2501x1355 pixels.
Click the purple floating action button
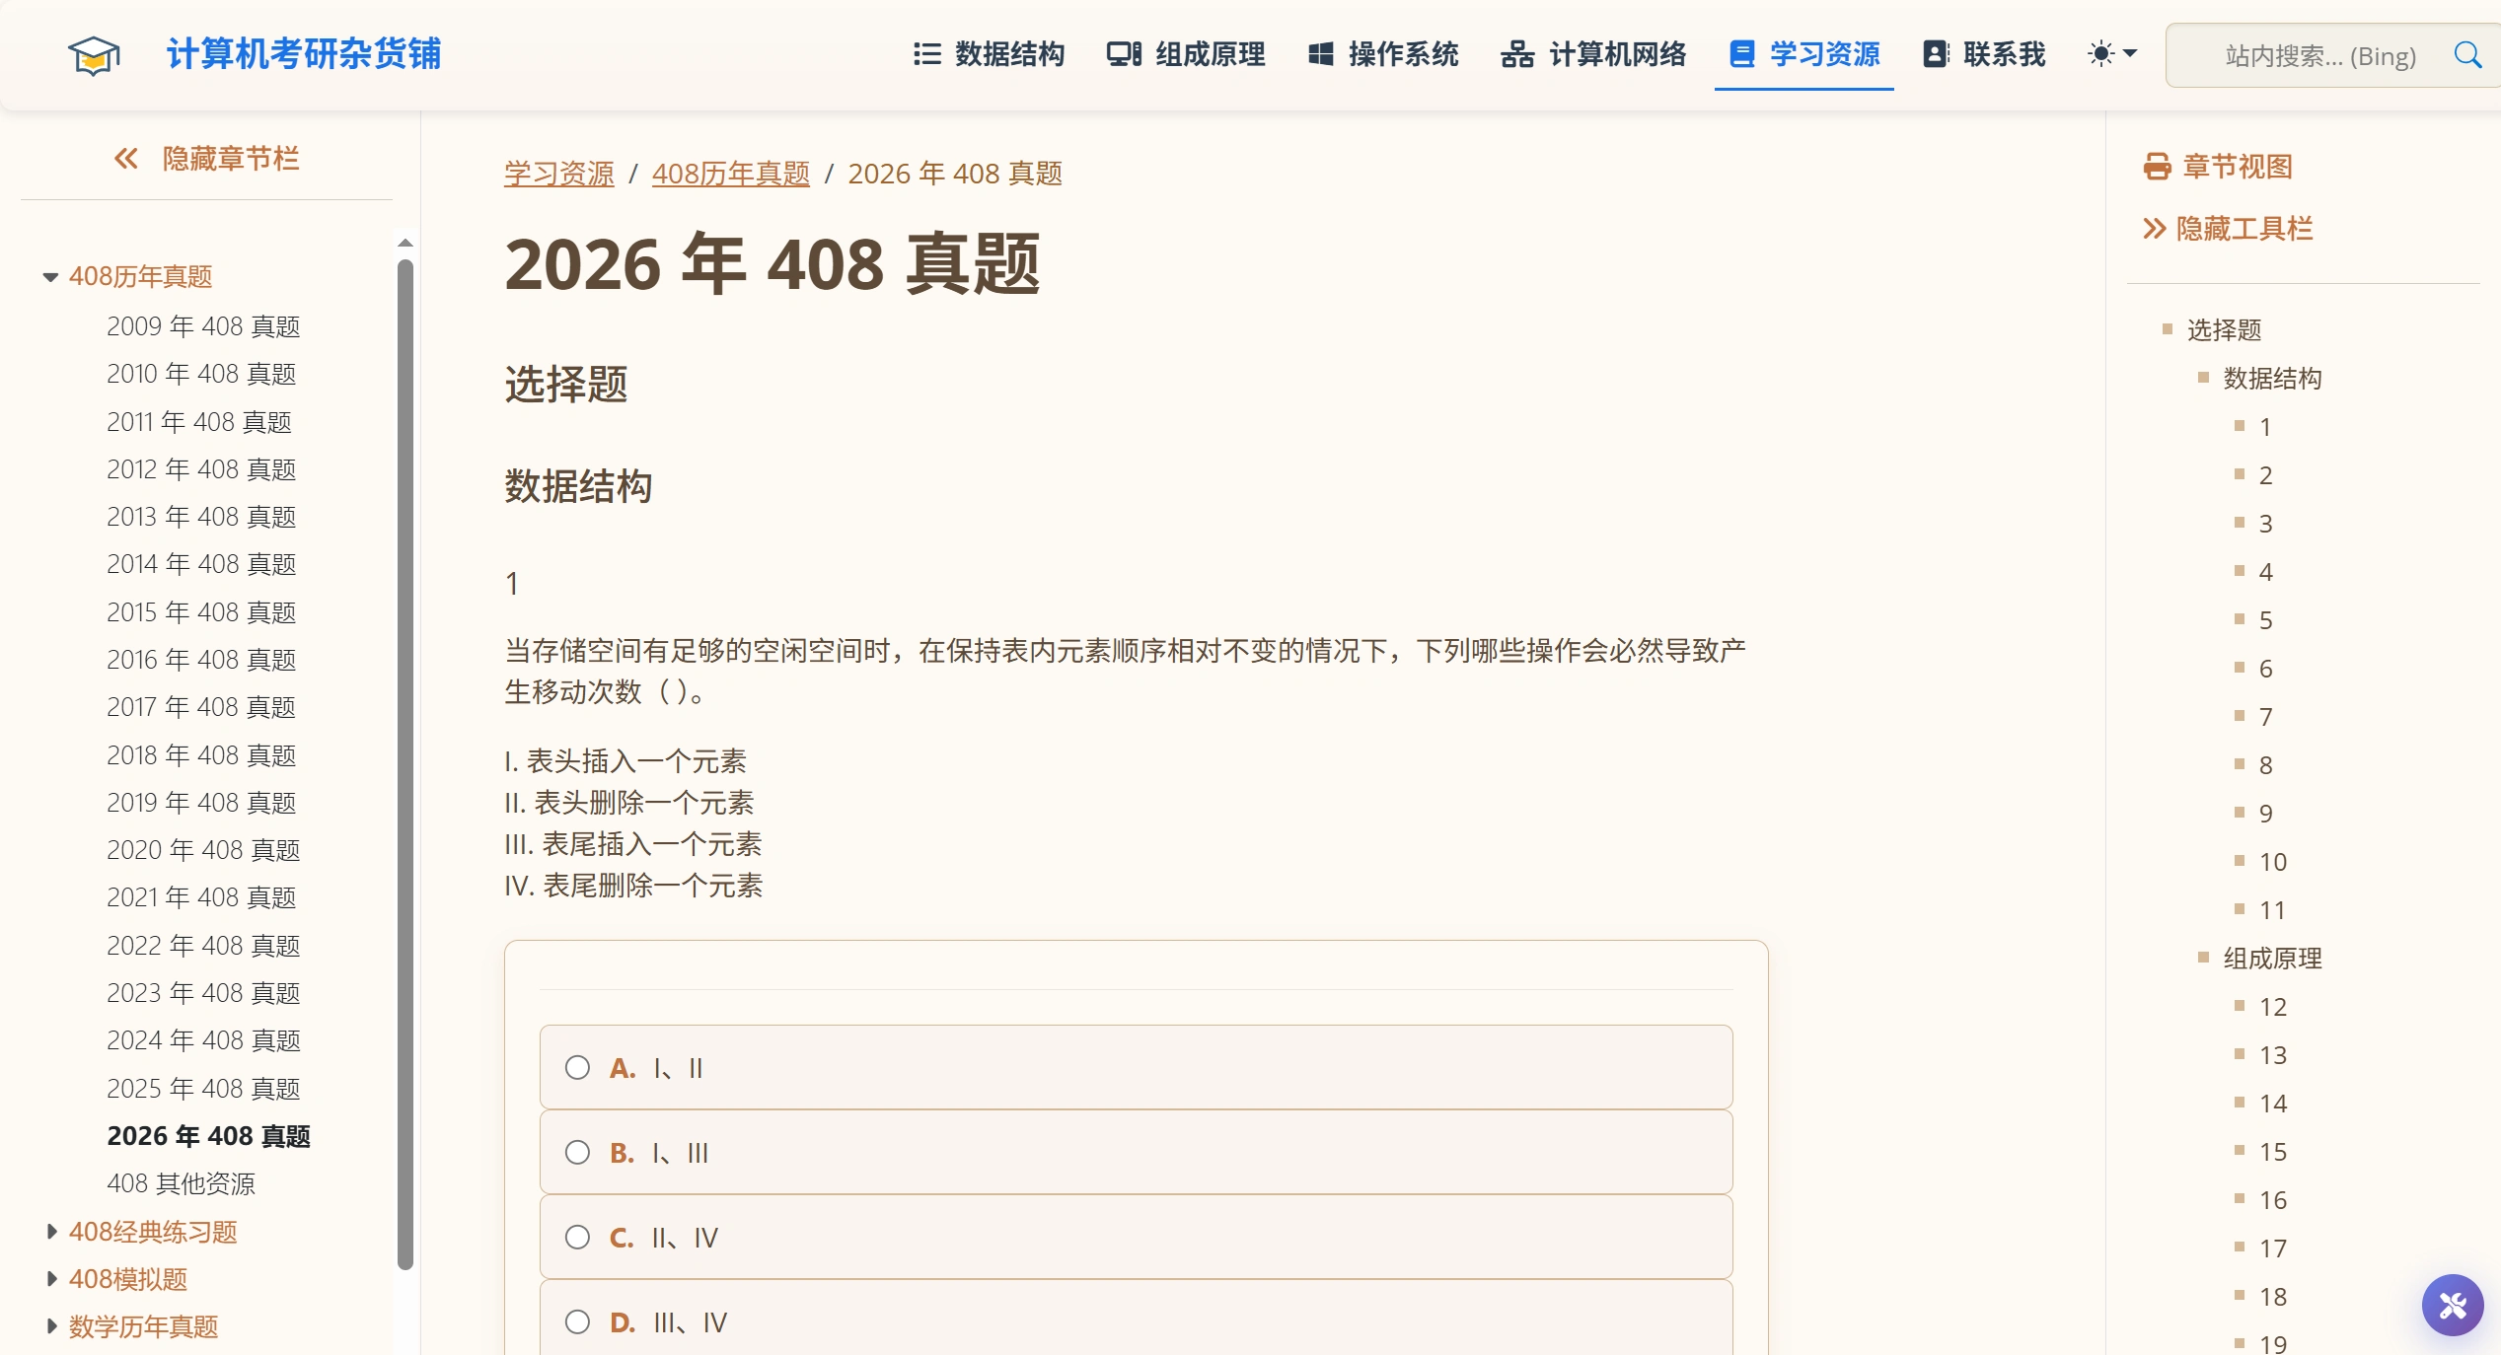tap(2452, 1305)
